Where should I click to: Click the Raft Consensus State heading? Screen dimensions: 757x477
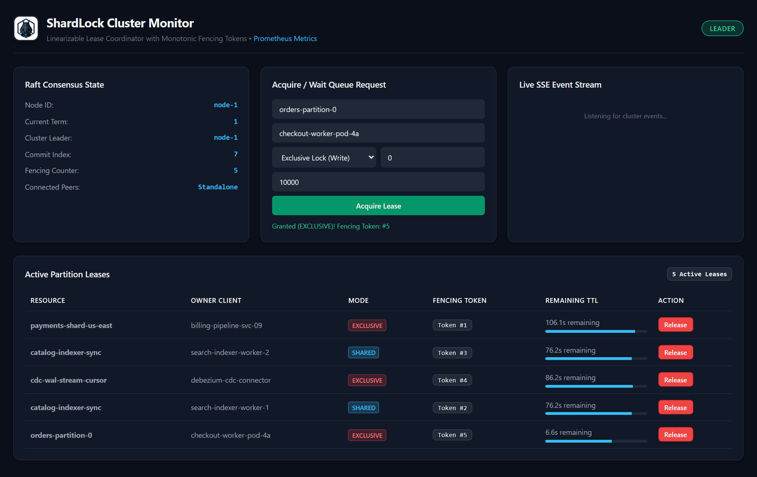click(64, 85)
